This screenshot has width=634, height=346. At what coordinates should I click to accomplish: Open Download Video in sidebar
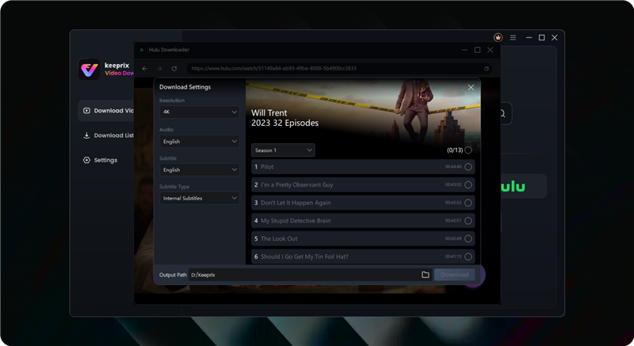coord(106,111)
